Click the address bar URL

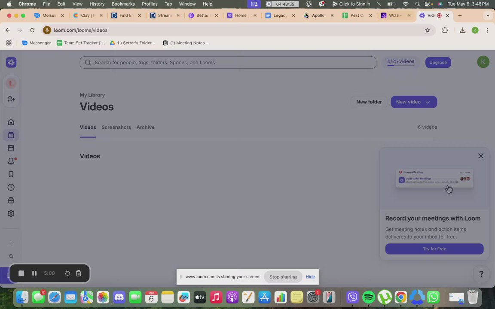pos(80,30)
